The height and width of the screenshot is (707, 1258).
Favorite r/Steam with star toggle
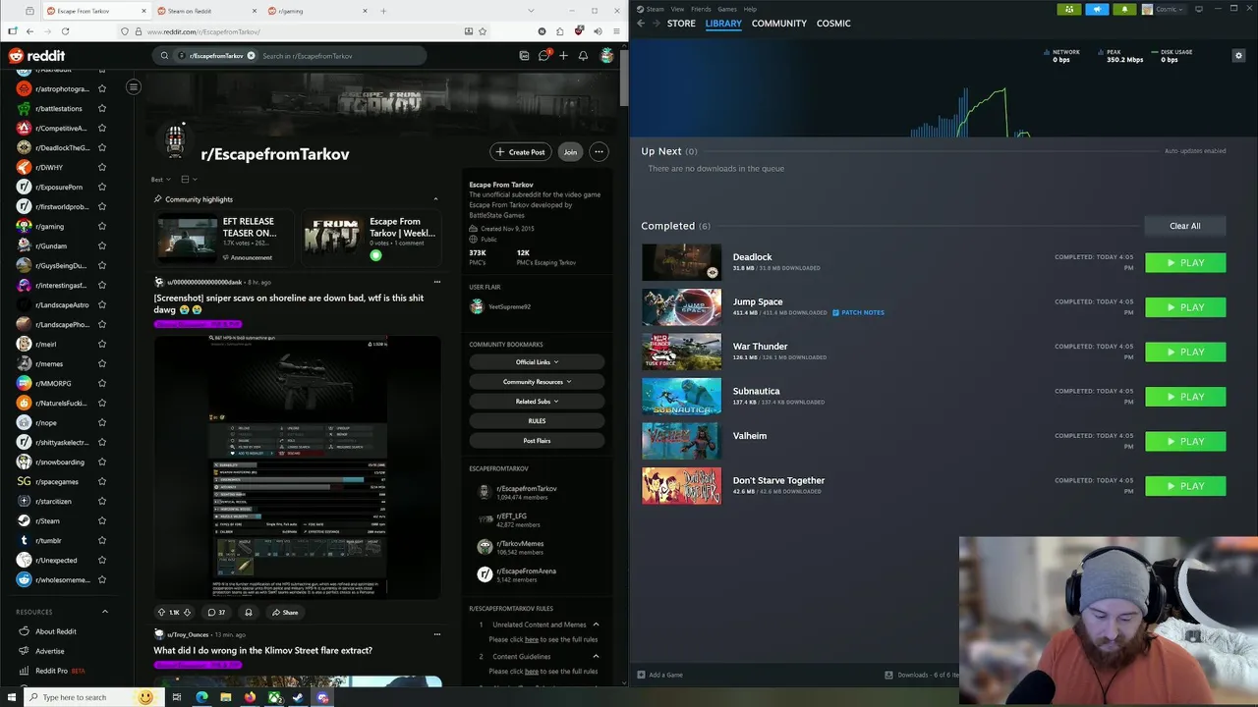[x=102, y=520]
